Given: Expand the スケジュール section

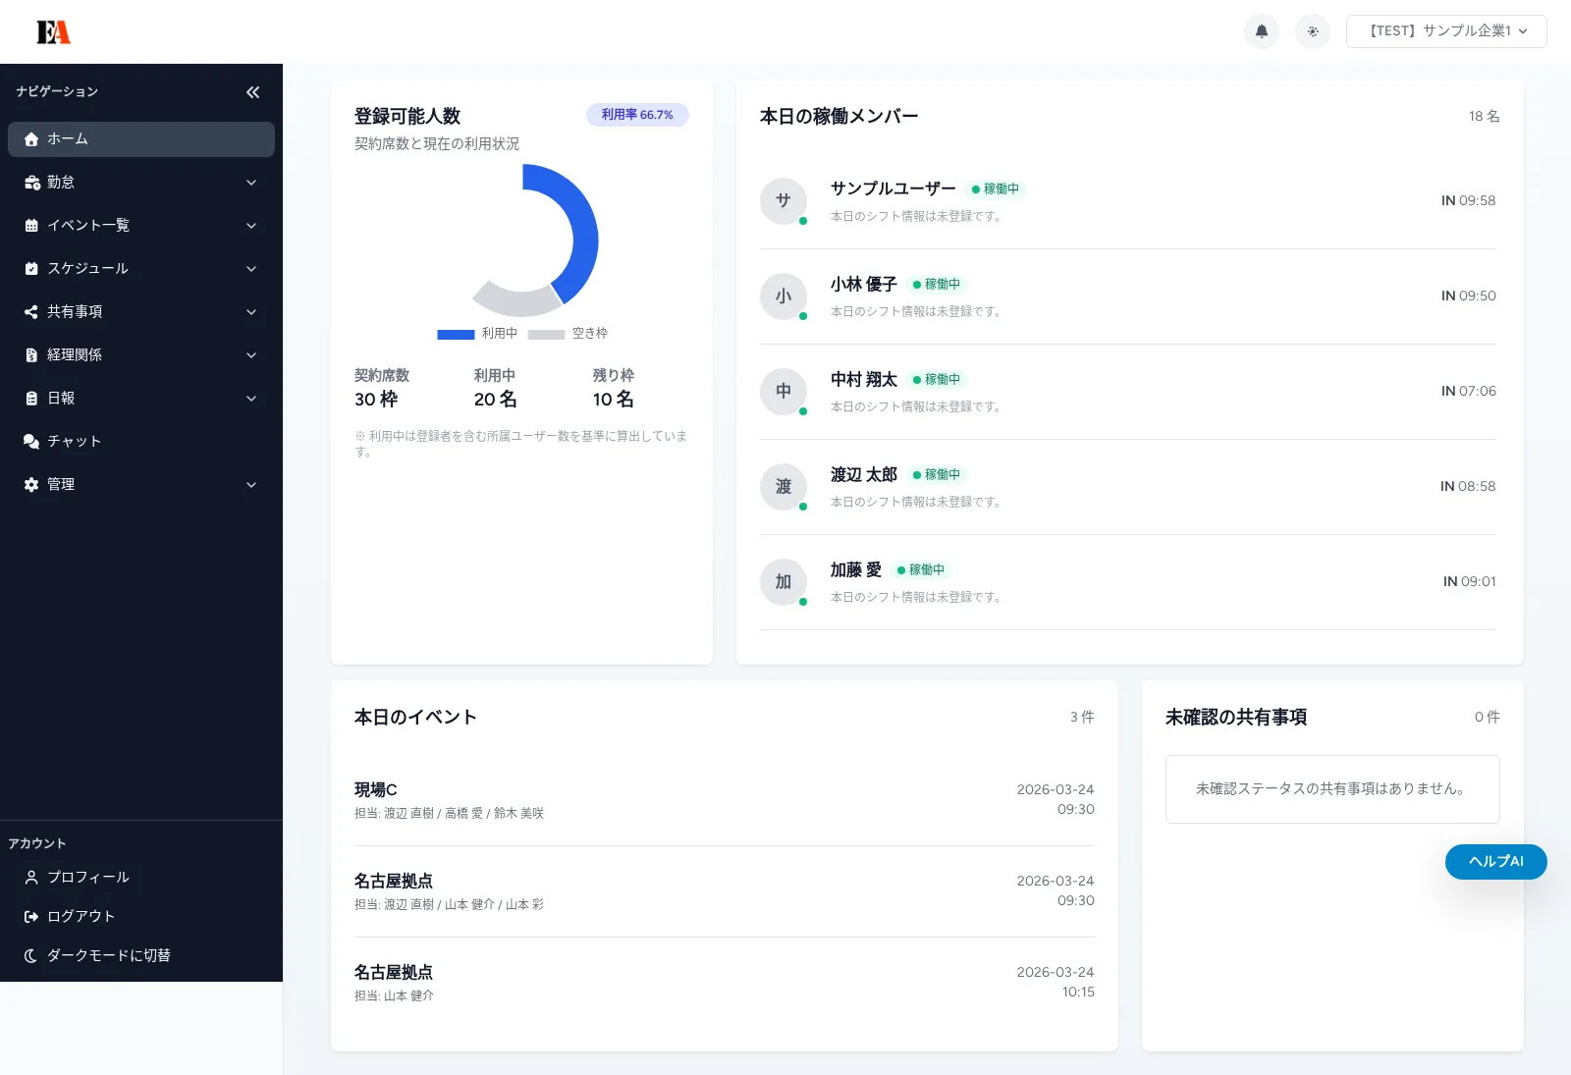Looking at the screenshot, I should click(251, 268).
